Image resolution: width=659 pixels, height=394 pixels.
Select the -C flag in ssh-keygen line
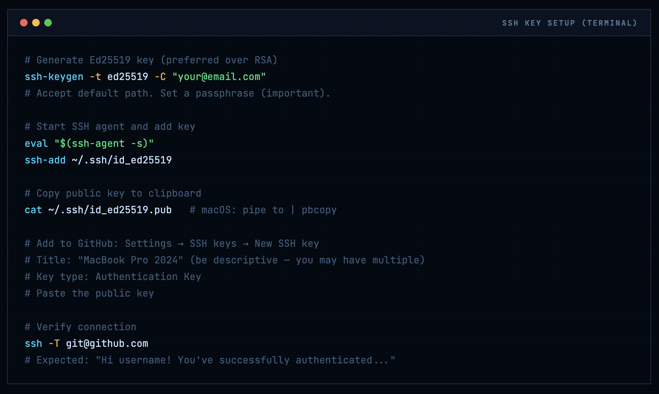160,77
